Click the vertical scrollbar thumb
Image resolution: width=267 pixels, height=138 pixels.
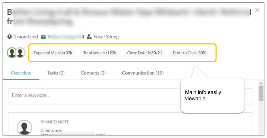point(261,93)
